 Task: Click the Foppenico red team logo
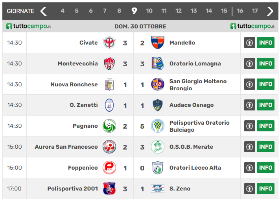pos(109,168)
